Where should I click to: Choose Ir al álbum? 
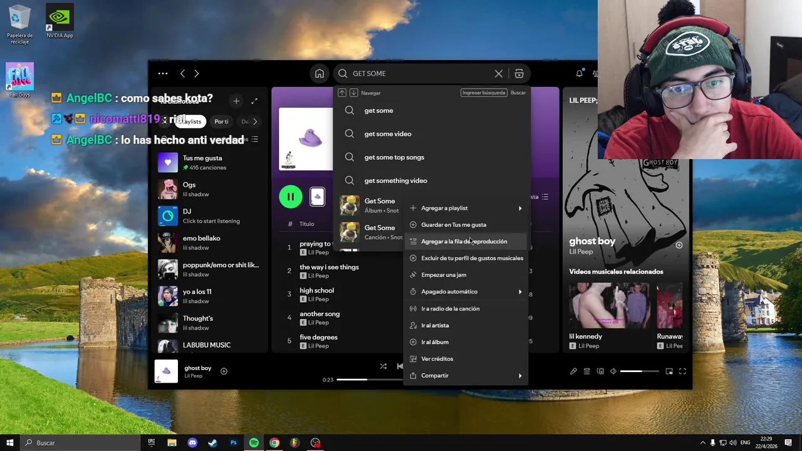465,342
